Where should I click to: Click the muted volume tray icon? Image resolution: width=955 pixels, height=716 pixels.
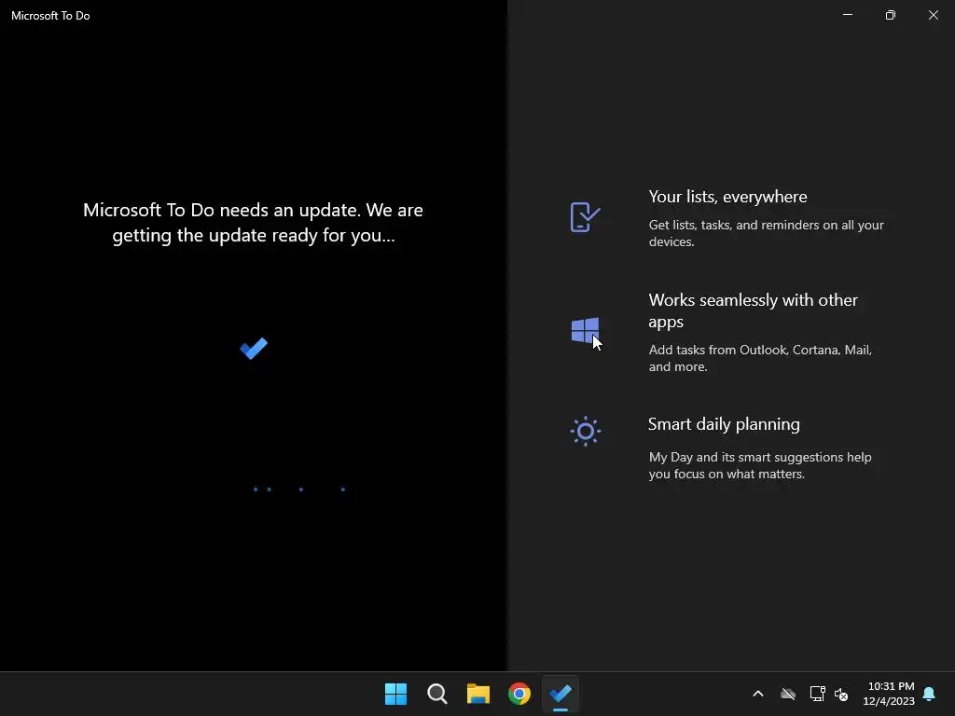pyautogui.click(x=841, y=694)
